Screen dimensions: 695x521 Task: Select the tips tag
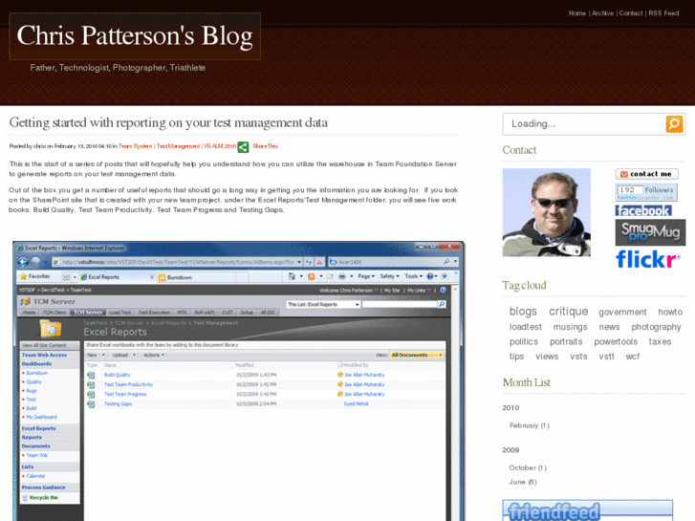(516, 357)
